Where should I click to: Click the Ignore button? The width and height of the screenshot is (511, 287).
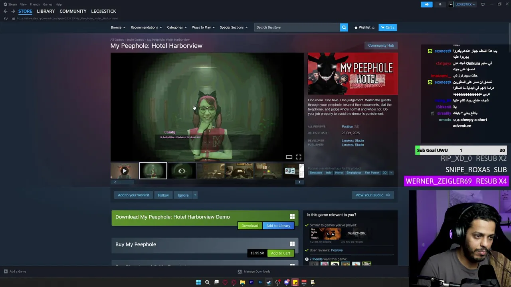(x=183, y=195)
